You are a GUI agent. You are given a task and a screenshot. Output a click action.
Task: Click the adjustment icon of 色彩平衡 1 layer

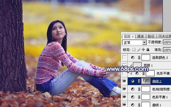[x=133, y=97]
